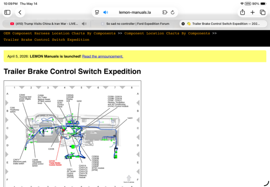
Task: Show the Safari sidebar
Action: (x=7, y=12)
